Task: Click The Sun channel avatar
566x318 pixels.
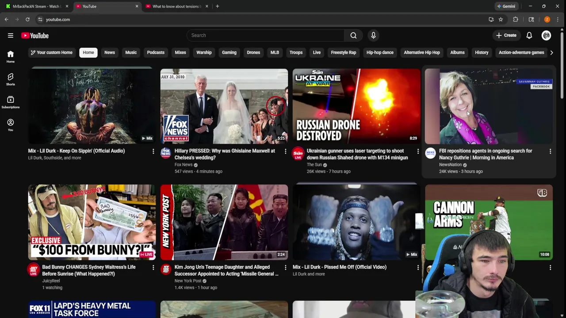Action: click(298, 153)
